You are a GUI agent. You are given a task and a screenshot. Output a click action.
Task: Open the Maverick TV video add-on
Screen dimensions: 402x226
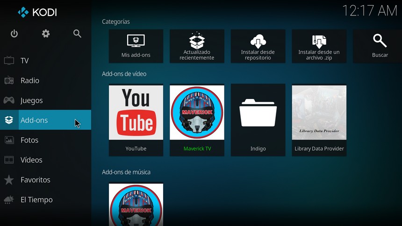(197, 120)
